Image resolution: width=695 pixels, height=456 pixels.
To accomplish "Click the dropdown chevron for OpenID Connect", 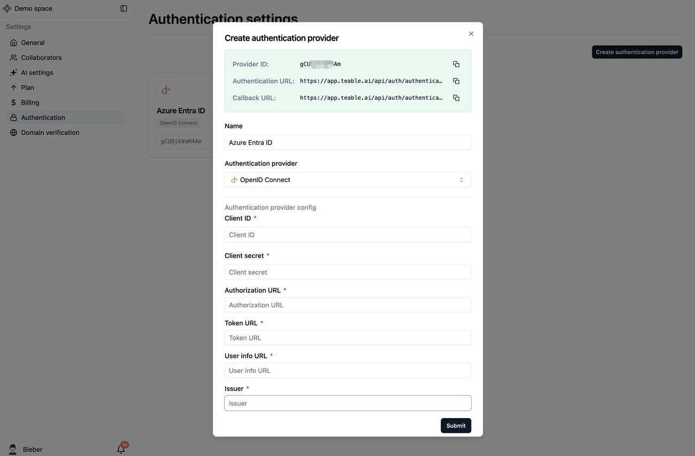I will [x=462, y=179].
